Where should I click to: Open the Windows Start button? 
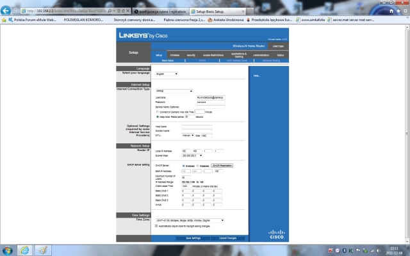7,250
